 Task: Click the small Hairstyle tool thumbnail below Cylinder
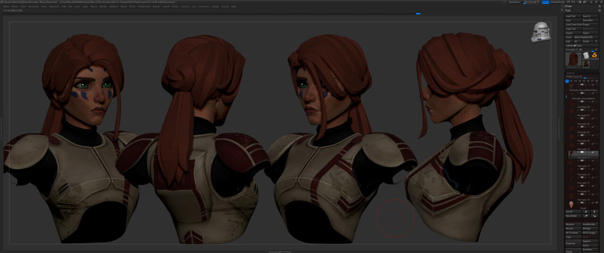586,64
